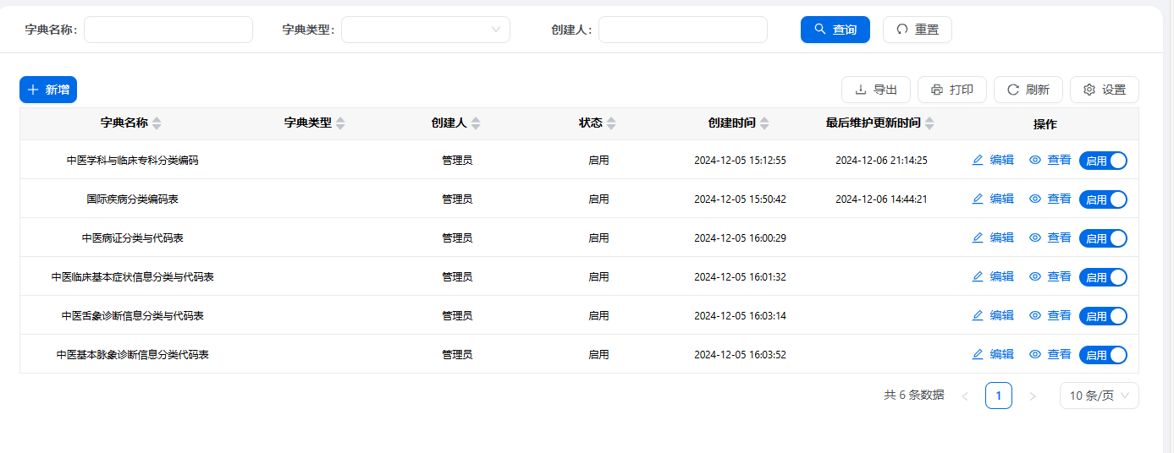Click the 打印 print button
Screen dimensions: 1174x453
[951, 90]
